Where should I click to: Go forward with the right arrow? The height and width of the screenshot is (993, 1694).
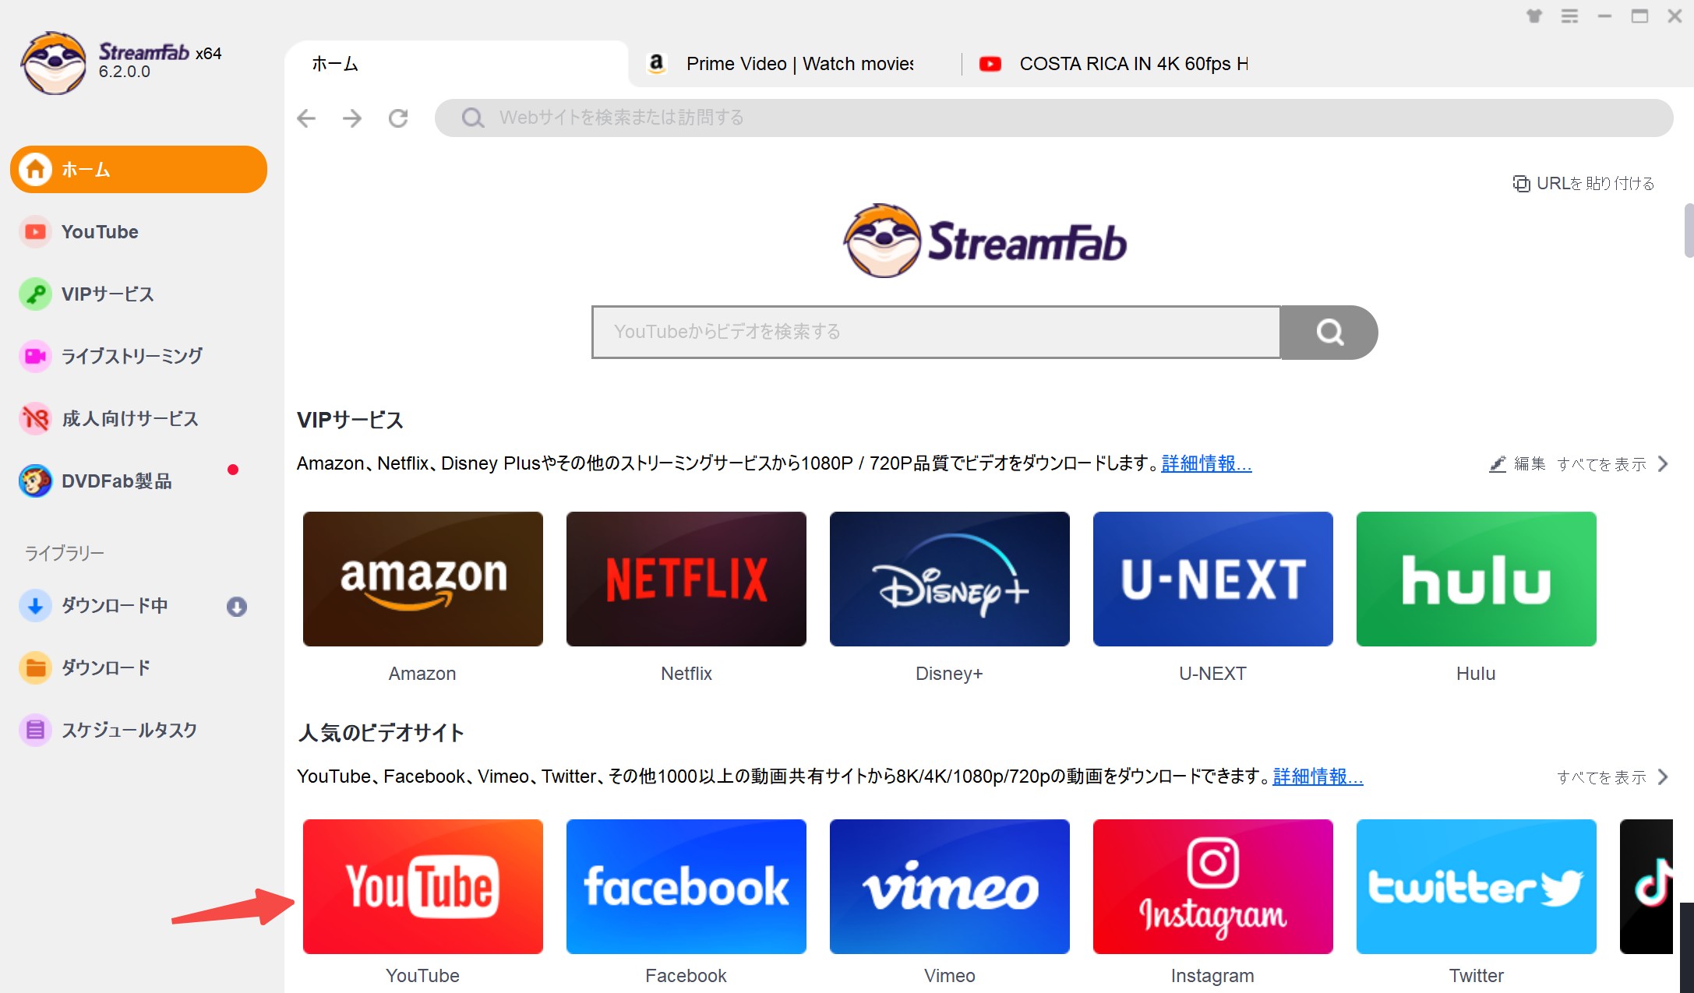[x=352, y=118]
